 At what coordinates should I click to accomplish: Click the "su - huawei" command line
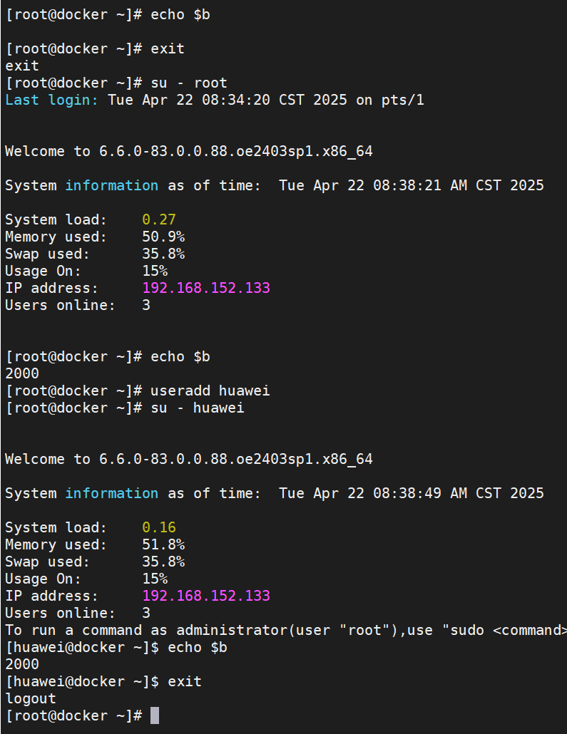[x=197, y=408]
